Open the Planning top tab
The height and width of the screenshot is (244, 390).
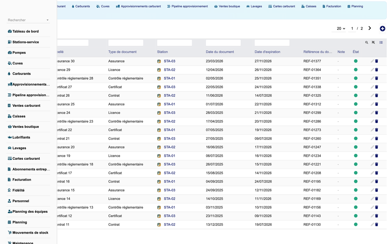355,6
